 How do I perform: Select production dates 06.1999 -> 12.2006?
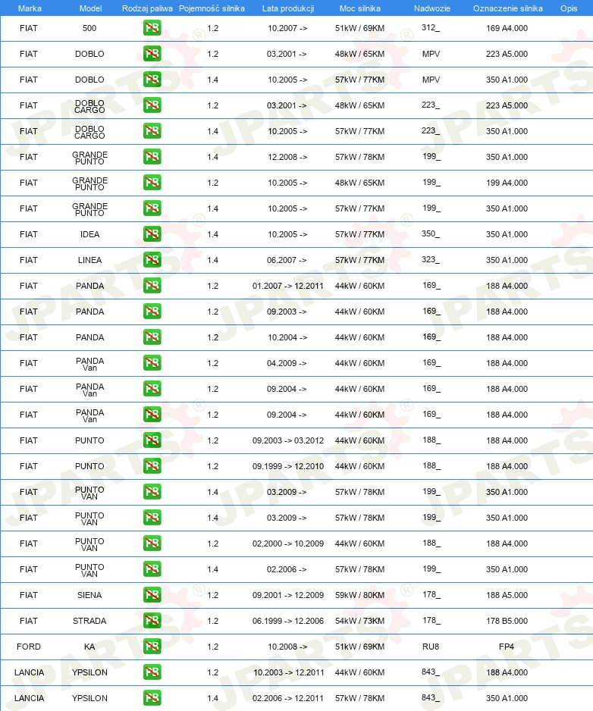[288, 621]
